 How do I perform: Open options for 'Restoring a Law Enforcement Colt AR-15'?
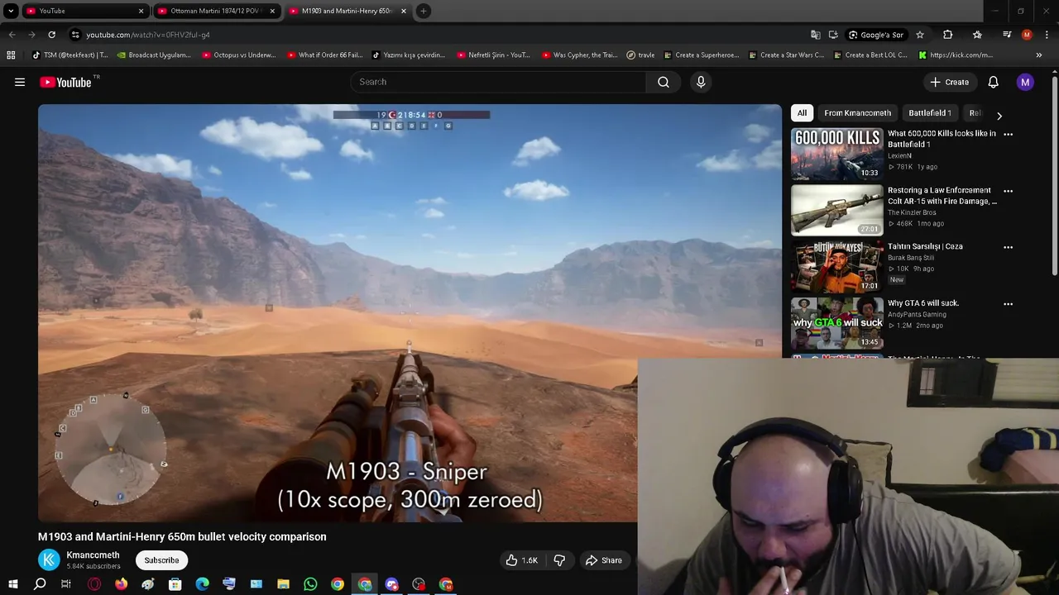1008,191
